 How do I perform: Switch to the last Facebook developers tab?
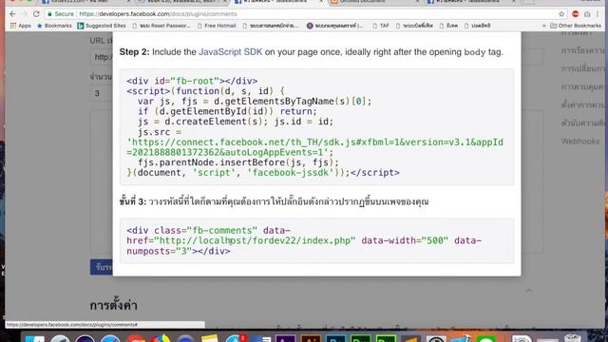[x=471, y=2]
